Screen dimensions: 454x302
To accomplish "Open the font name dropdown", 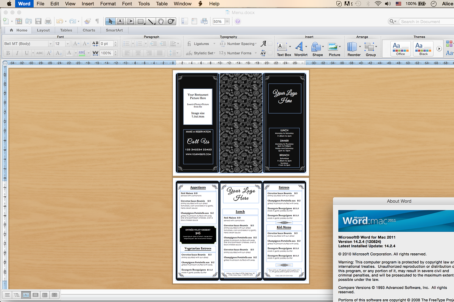I will point(50,44).
